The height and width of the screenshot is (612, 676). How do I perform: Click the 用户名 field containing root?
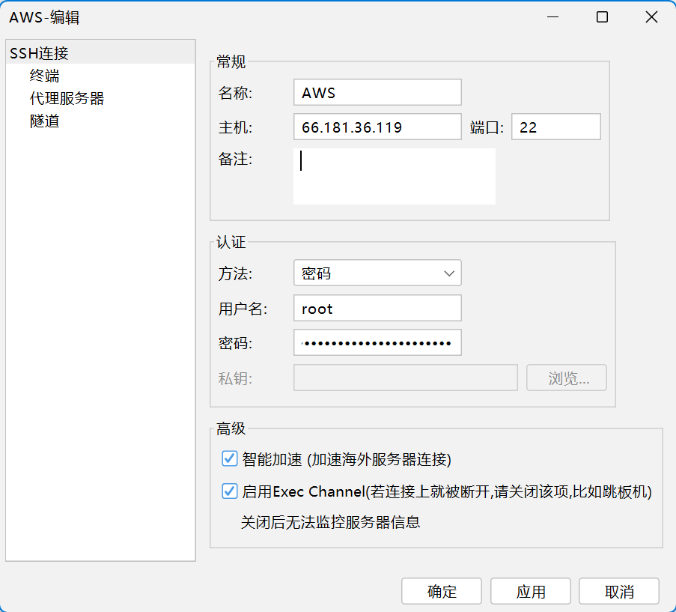click(377, 309)
